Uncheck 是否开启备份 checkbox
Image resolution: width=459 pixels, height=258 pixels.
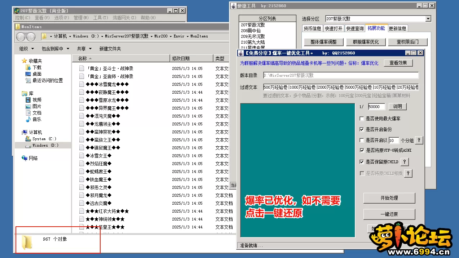pos(362,129)
